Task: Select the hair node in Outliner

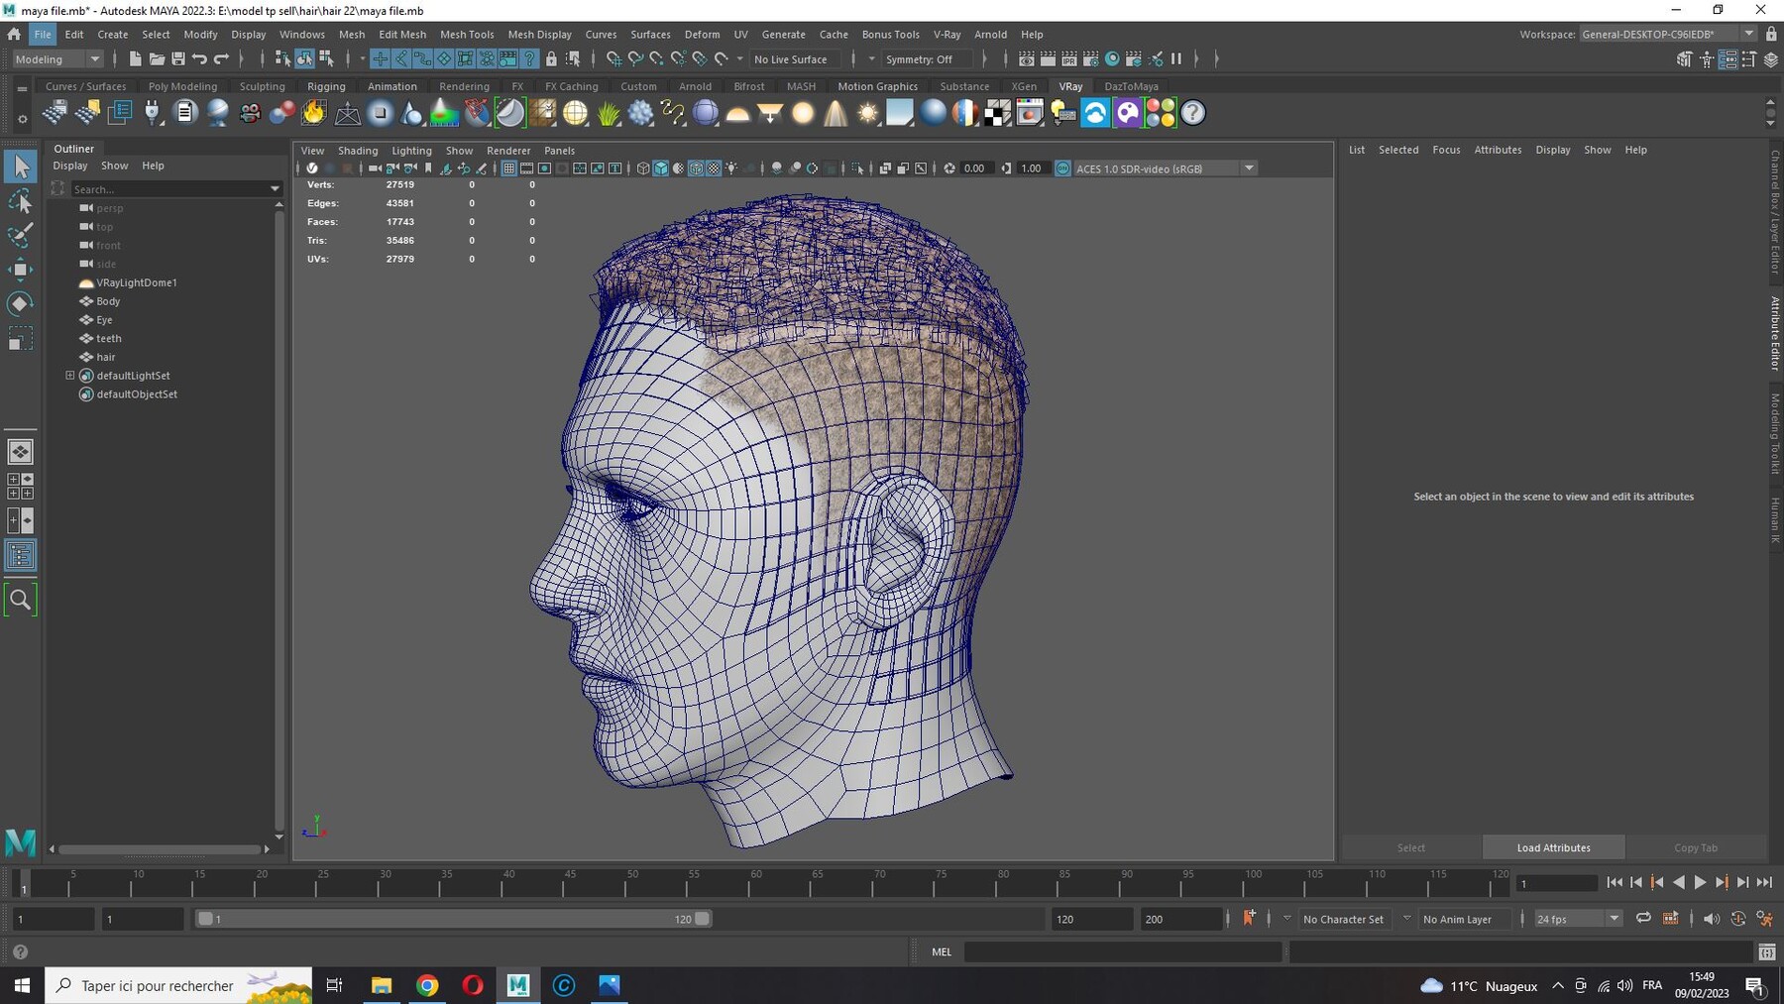Action: point(106,357)
